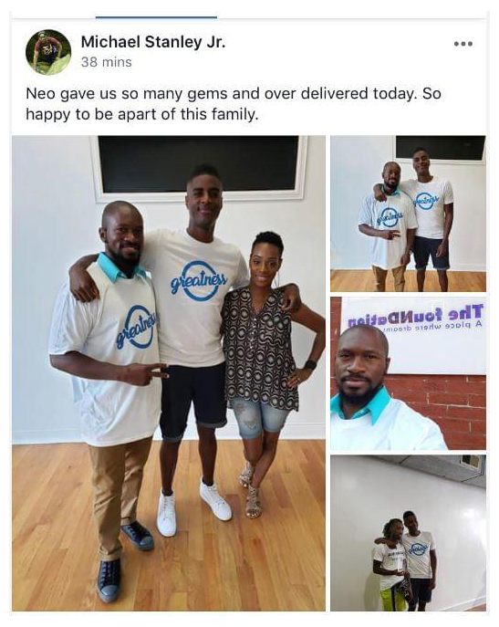
Task: Tap the greatness logo on center man's shirt
Action: [199, 281]
